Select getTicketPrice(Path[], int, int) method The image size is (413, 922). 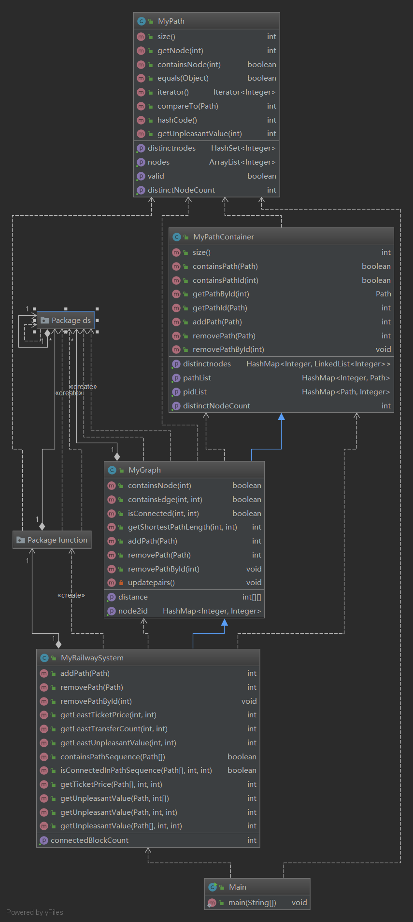point(148,784)
